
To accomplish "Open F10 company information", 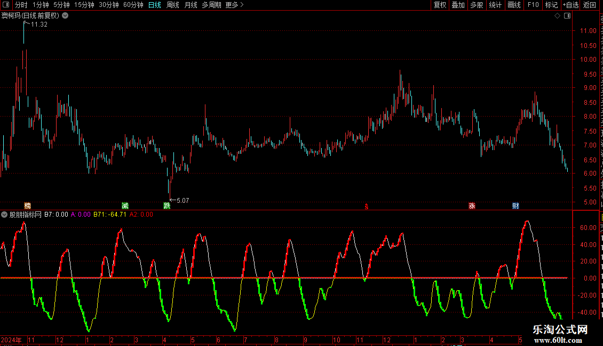I will tap(533, 5).
